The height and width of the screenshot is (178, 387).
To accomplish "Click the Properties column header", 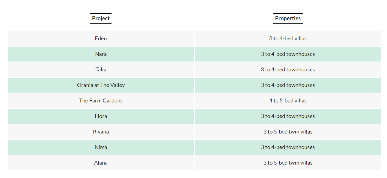I will click(x=288, y=19).
